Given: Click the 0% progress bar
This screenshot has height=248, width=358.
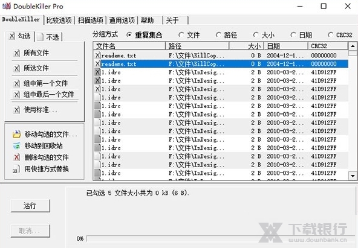Looking at the screenshot, I should pyautogui.click(x=221, y=238).
